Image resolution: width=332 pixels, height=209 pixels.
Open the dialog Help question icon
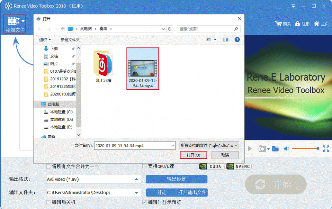(237, 40)
